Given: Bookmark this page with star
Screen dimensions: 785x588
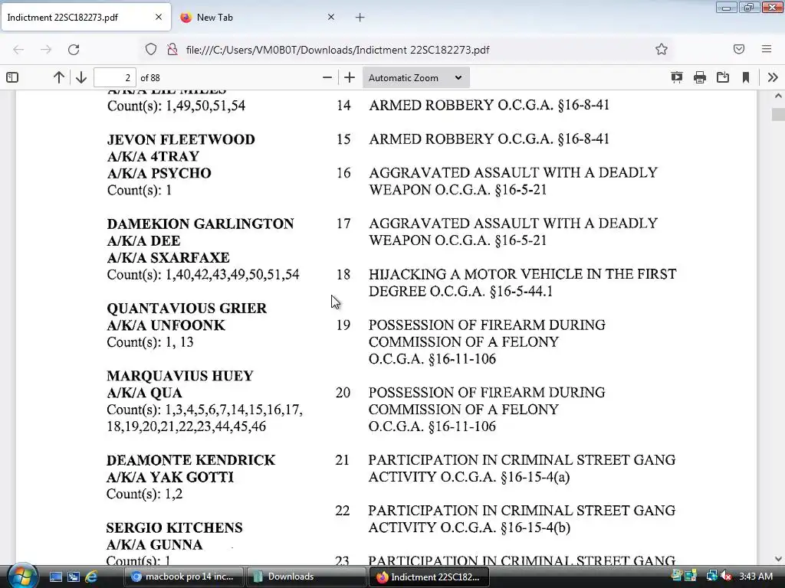Looking at the screenshot, I should click(662, 49).
